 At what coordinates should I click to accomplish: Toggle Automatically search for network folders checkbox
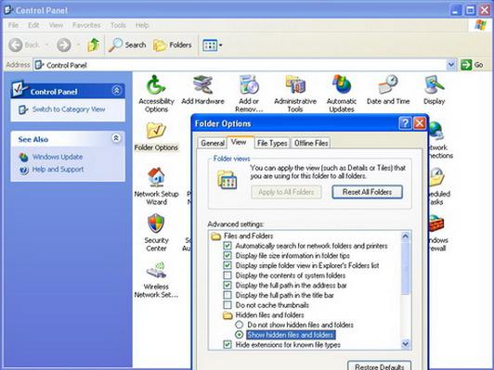(227, 246)
